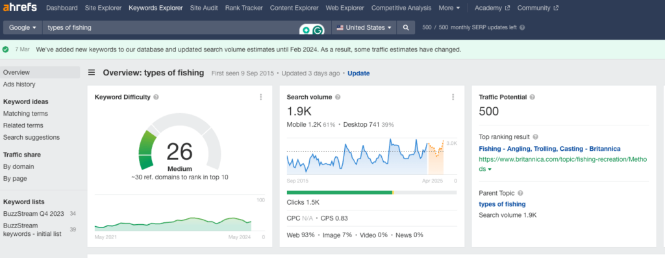Open the Google search engine dropdown

pos(23,27)
